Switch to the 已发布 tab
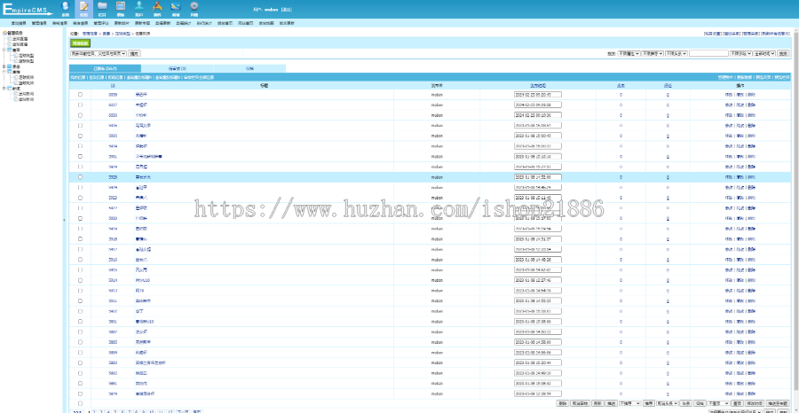The height and width of the screenshot is (413, 799). click(105, 68)
